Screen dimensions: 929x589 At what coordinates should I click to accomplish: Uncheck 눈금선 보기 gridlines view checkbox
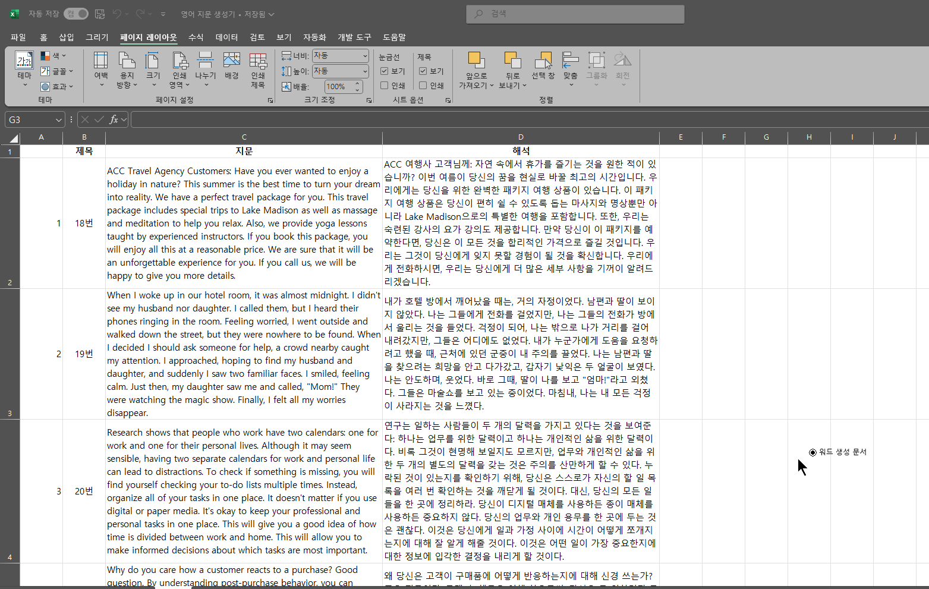coord(385,71)
